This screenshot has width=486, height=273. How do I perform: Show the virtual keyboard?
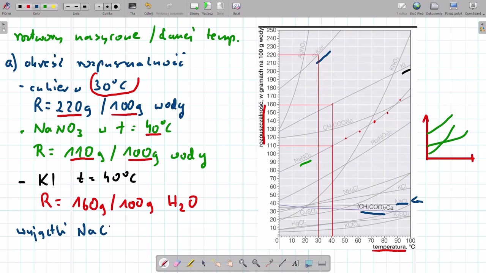(x=322, y=263)
